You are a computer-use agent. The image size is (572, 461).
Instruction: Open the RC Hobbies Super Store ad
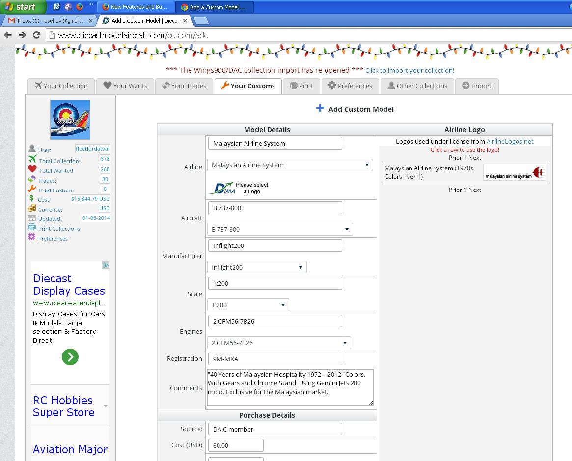point(63,407)
